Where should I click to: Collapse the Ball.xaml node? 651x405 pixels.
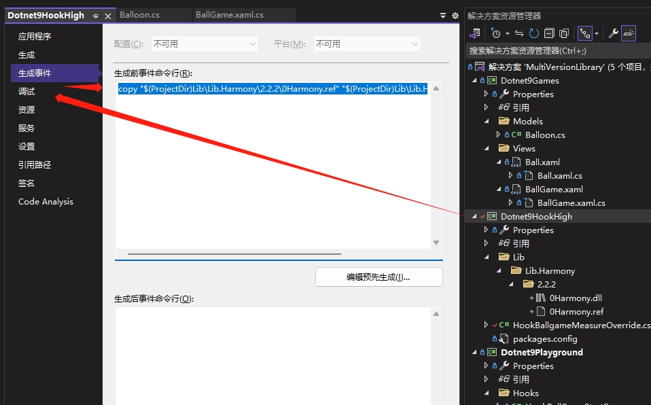tap(499, 162)
